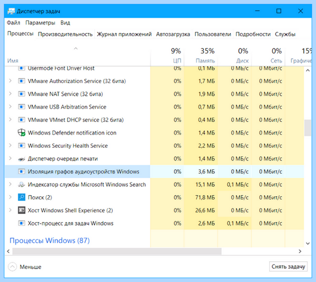Expand Хост Windows Shell Experience (2) group
Viewport: 316px width, 282px height.
[x=10, y=210]
